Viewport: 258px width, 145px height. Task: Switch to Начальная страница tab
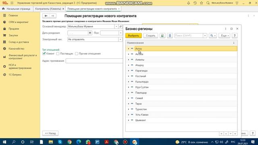click(x=17, y=9)
